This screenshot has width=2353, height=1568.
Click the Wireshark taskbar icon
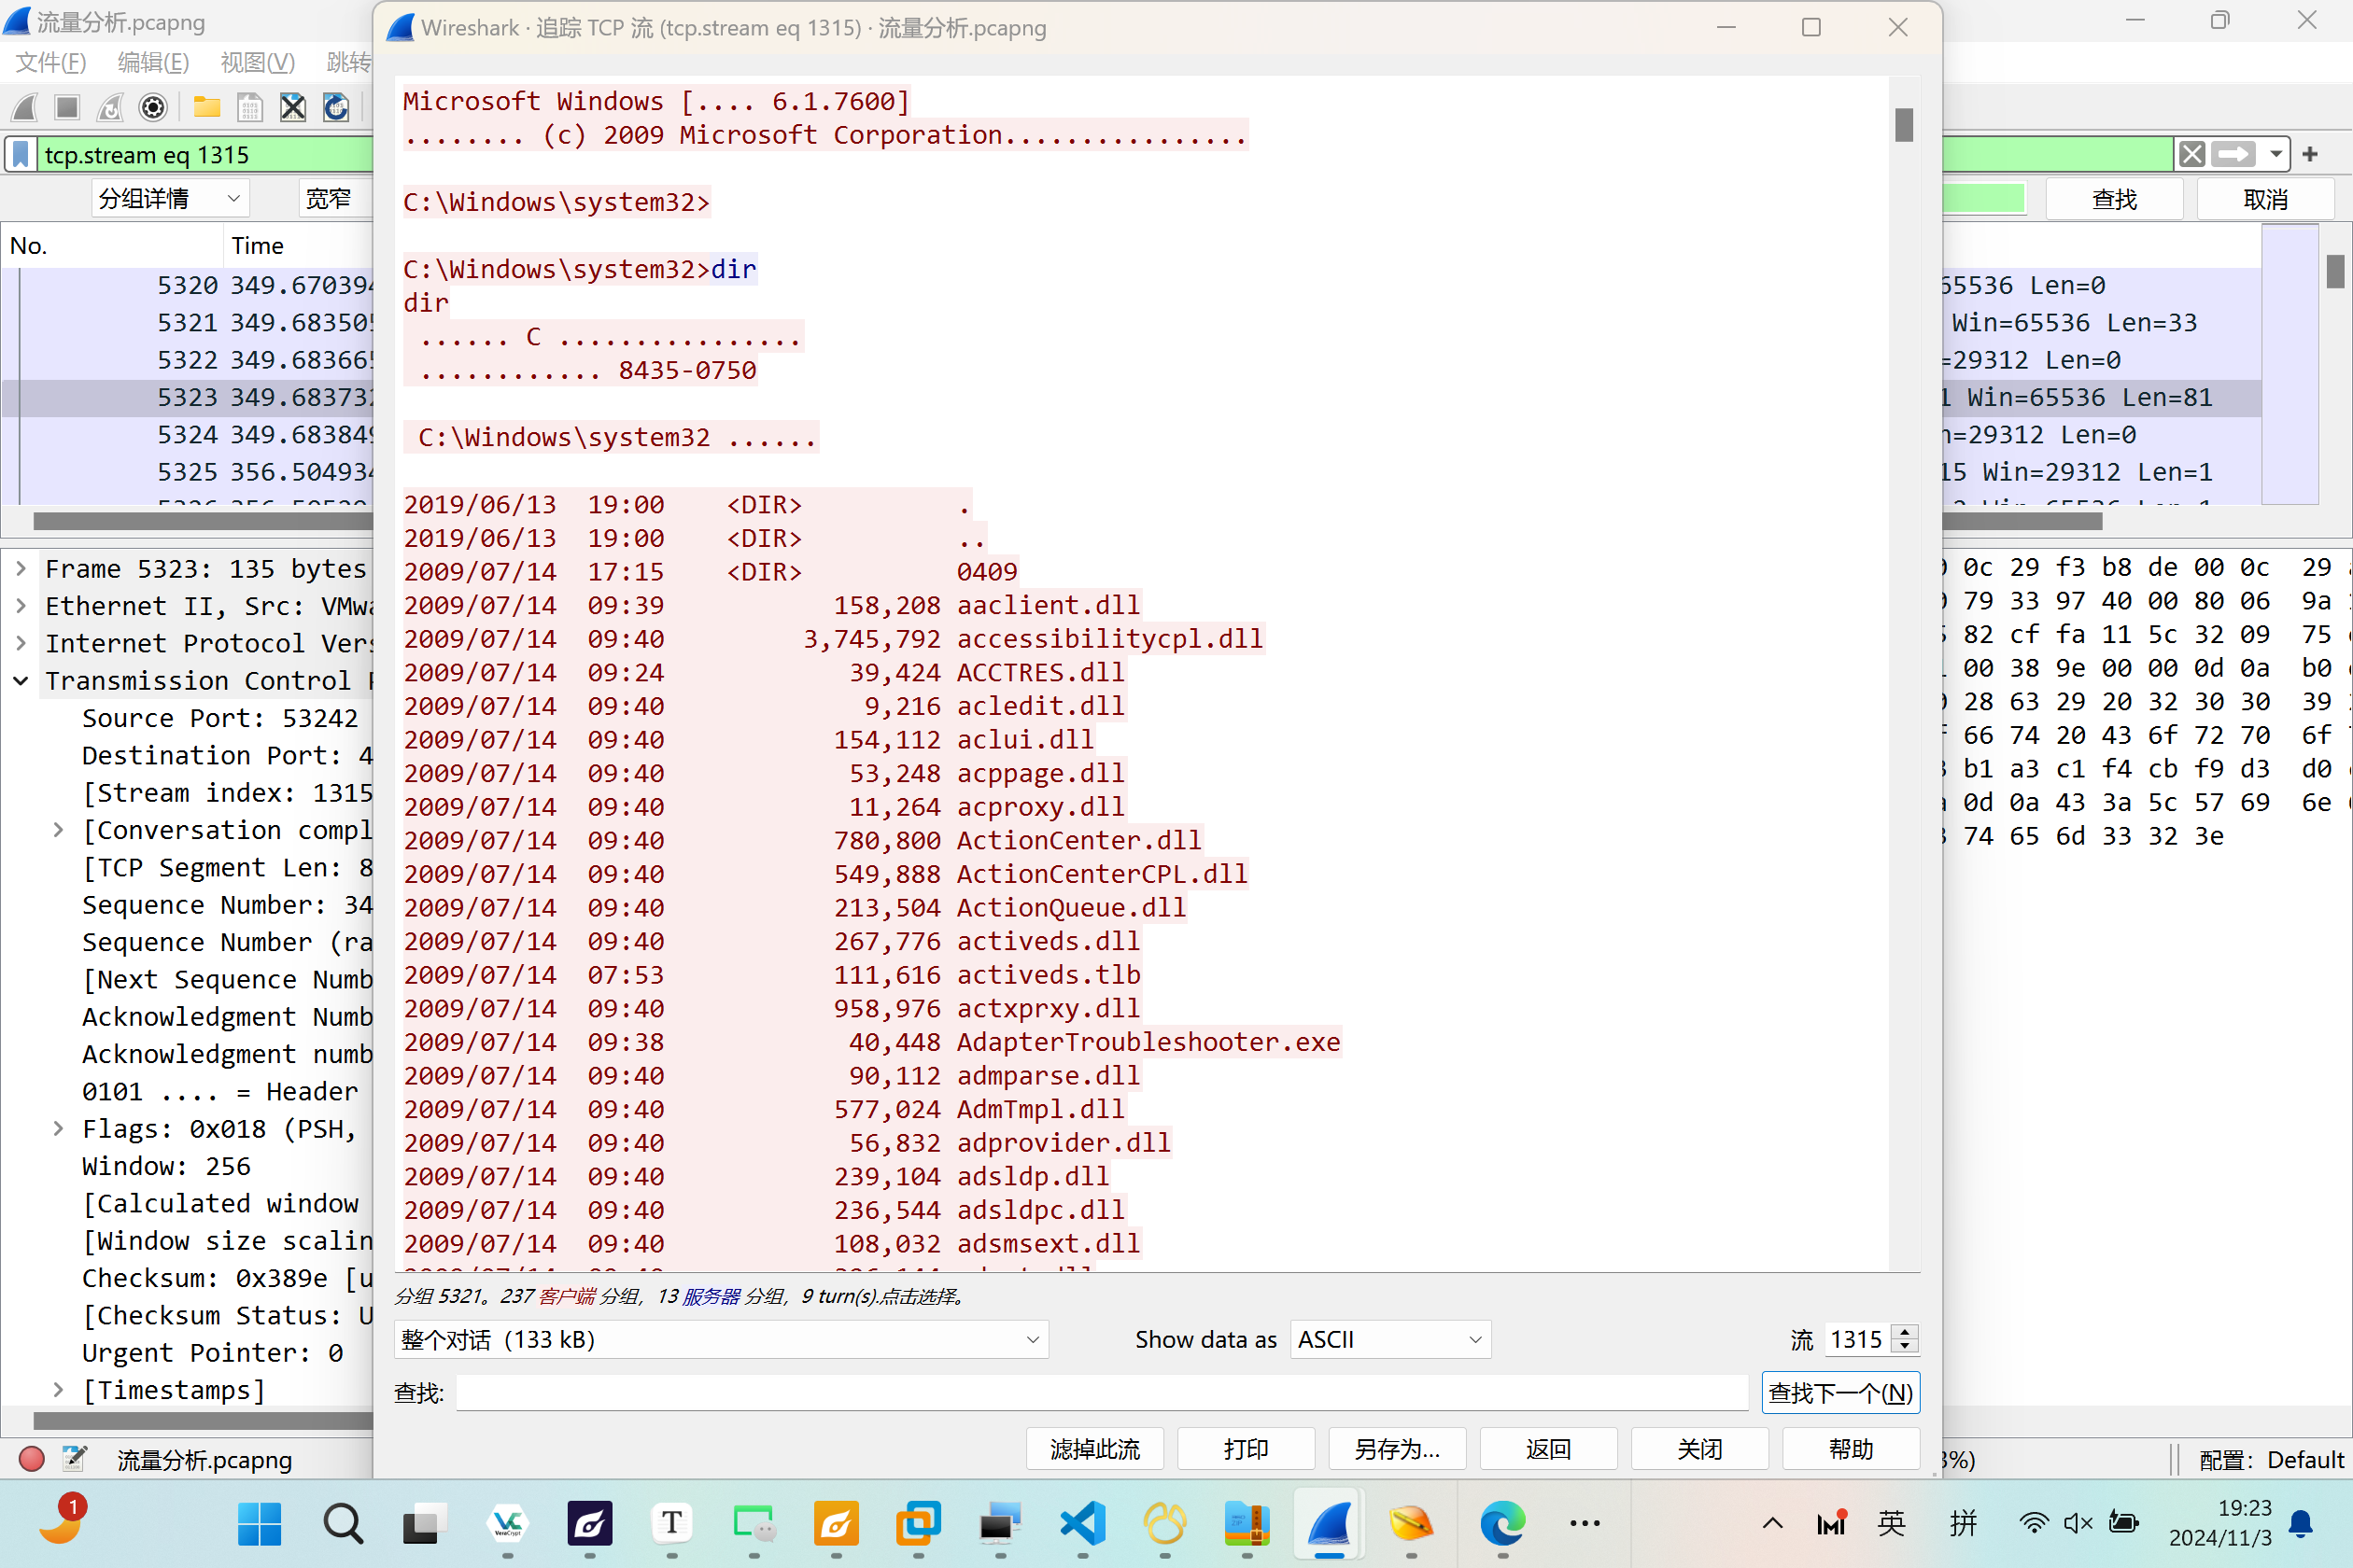[1330, 1523]
